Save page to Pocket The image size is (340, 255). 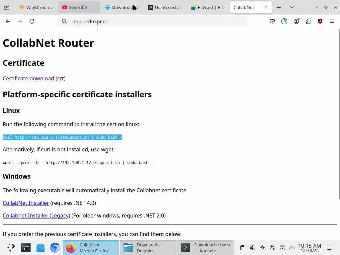coord(272,21)
